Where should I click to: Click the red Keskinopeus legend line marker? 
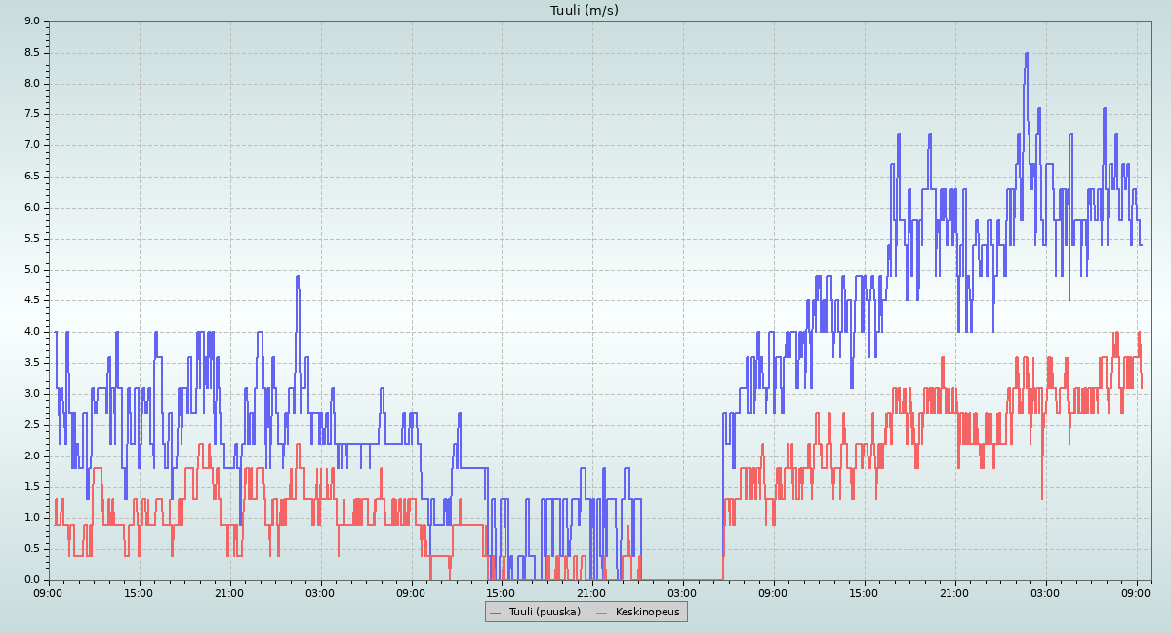[x=601, y=613]
